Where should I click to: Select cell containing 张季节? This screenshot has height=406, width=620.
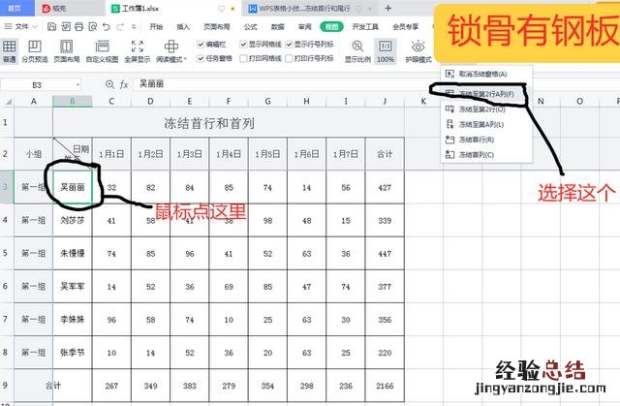coord(73,353)
